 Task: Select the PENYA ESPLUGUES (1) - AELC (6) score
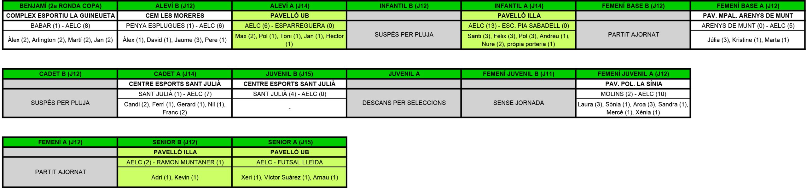[x=175, y=26]
